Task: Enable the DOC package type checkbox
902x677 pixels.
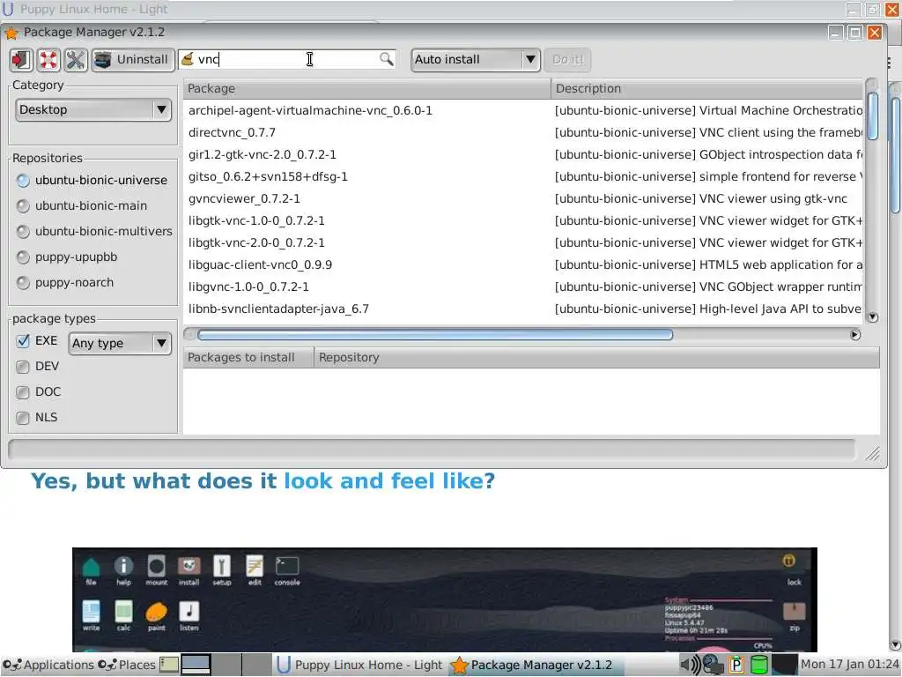Action: 23,392
